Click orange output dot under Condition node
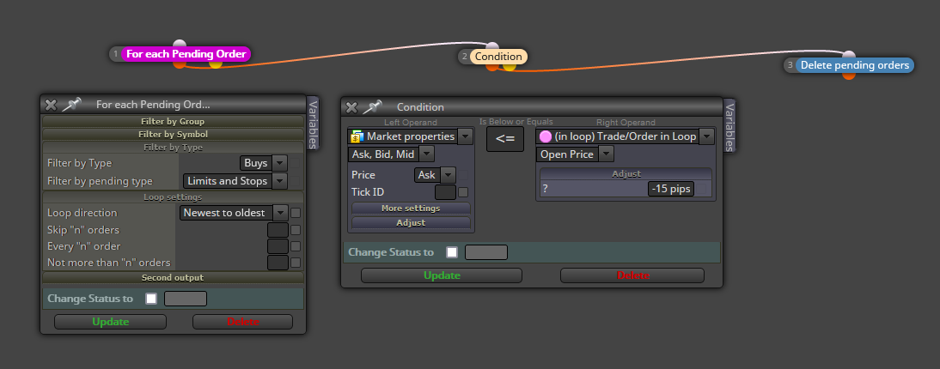The height and width of the screenshot is (369, 940). 492,66
